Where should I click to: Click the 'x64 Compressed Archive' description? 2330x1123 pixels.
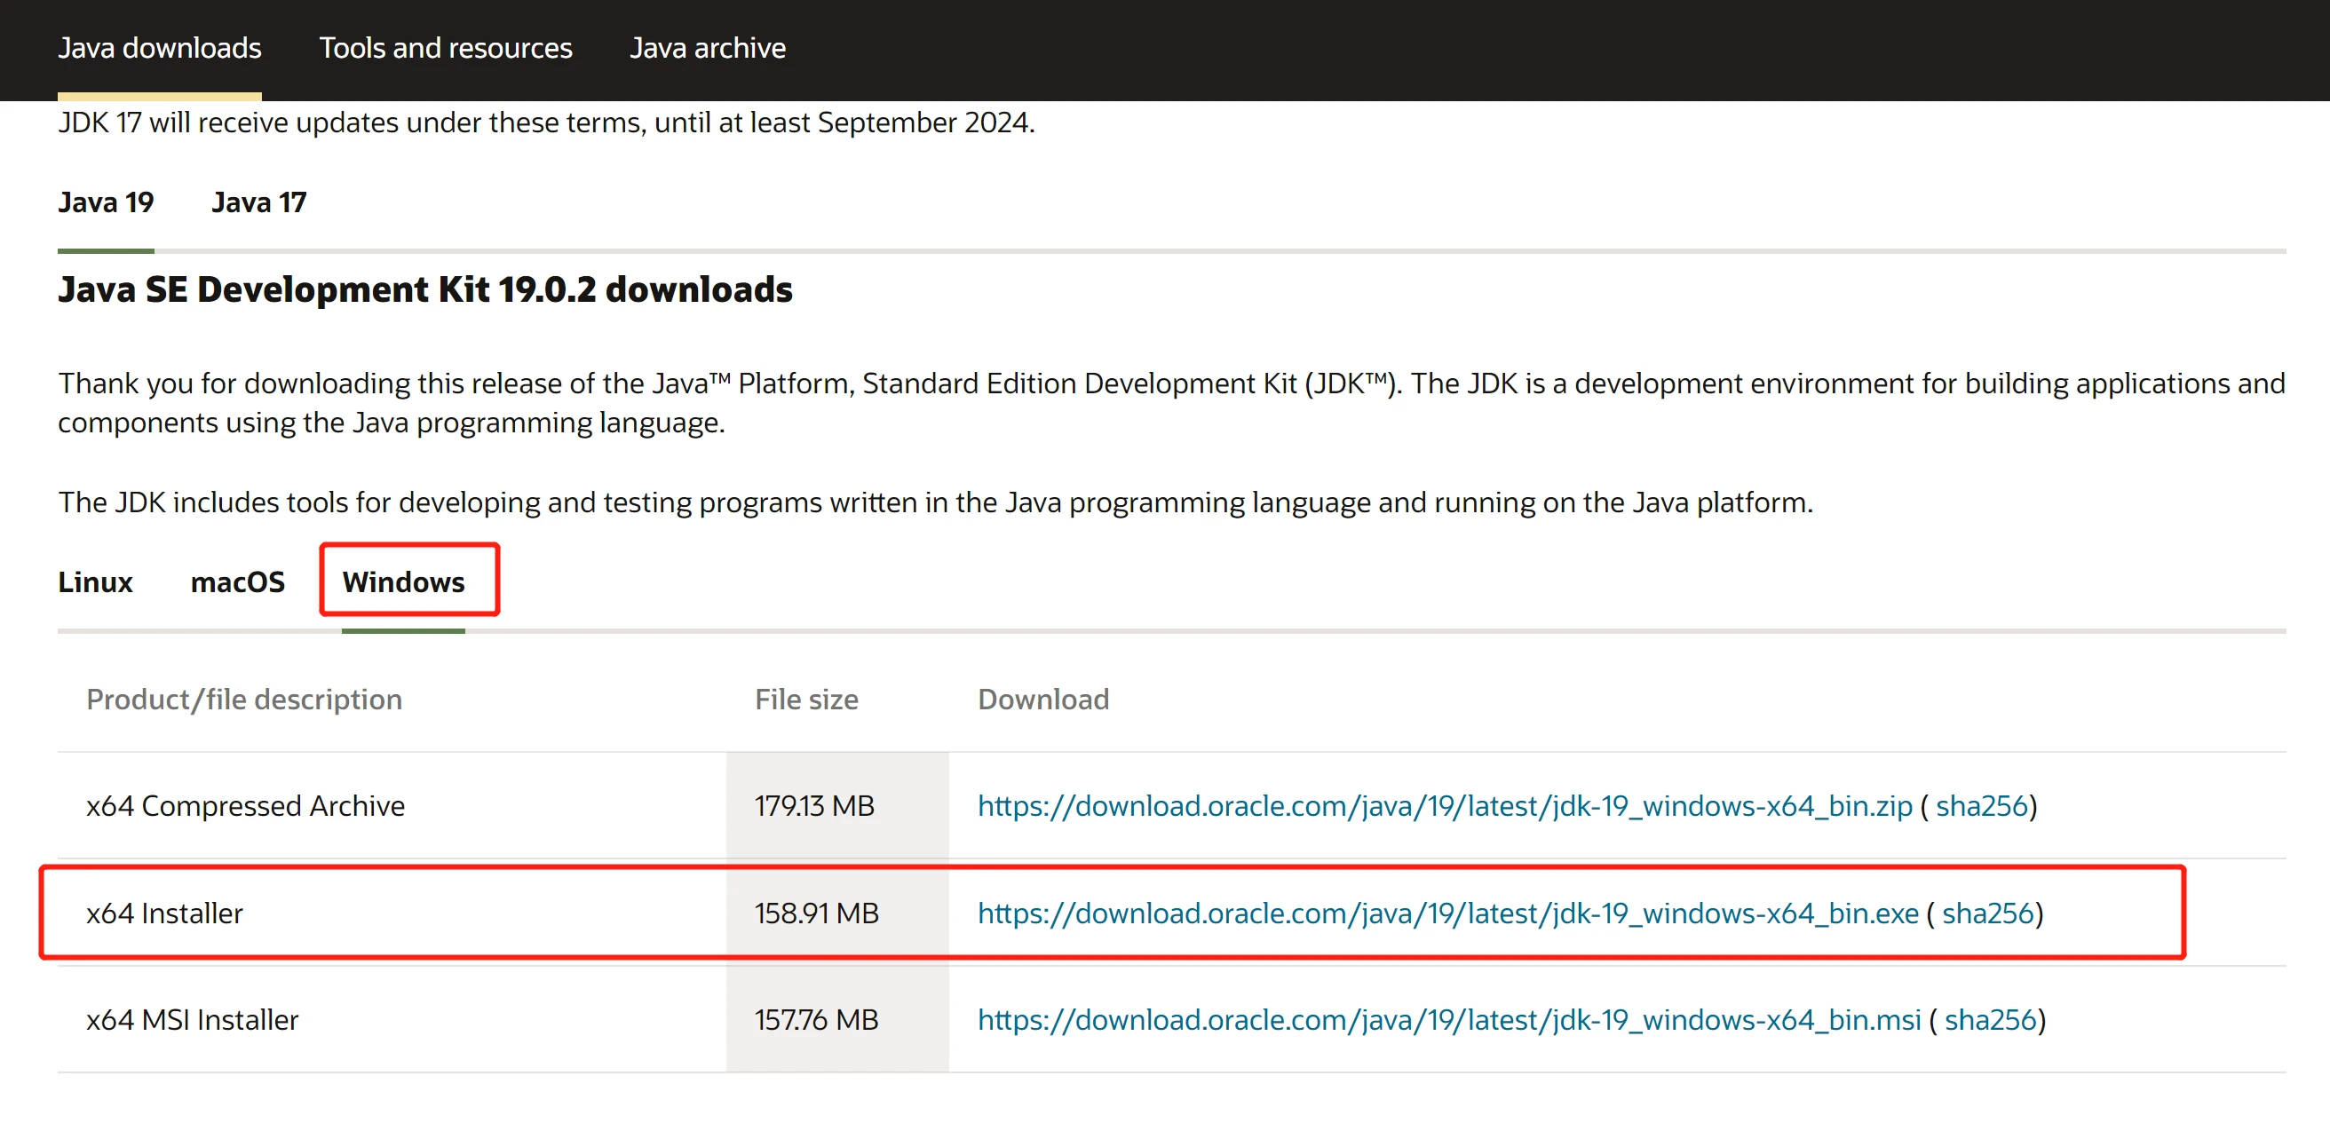245,806
